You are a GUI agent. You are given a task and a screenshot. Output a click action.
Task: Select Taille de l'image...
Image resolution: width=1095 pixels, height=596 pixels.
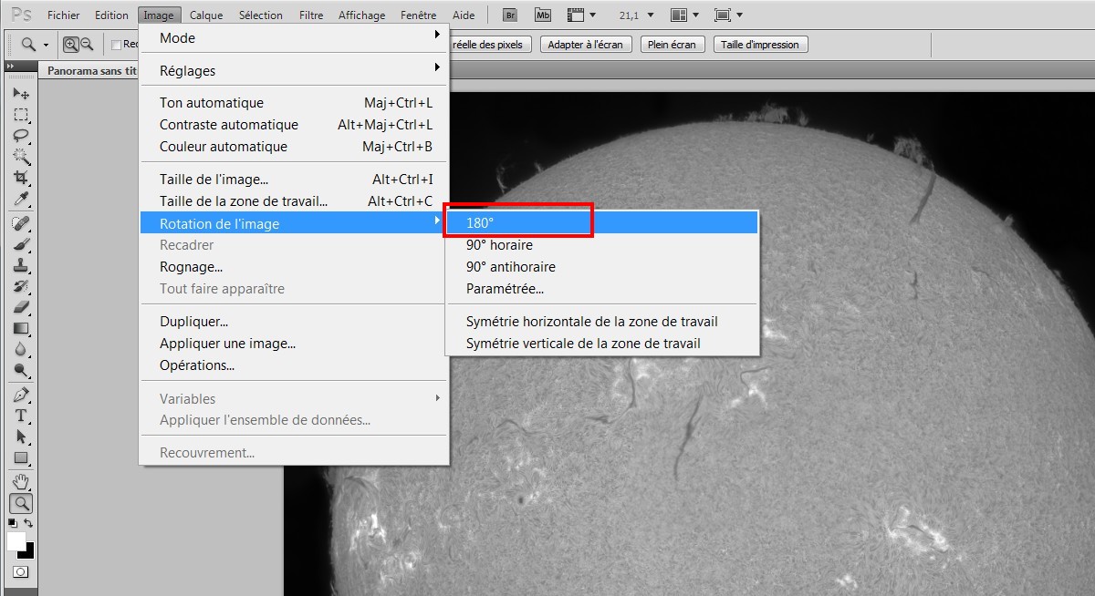294,179
